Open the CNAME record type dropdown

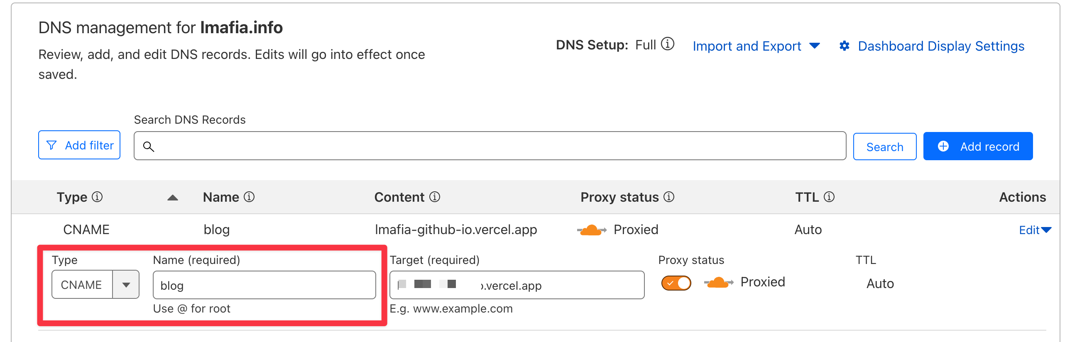tap(126, 285)
